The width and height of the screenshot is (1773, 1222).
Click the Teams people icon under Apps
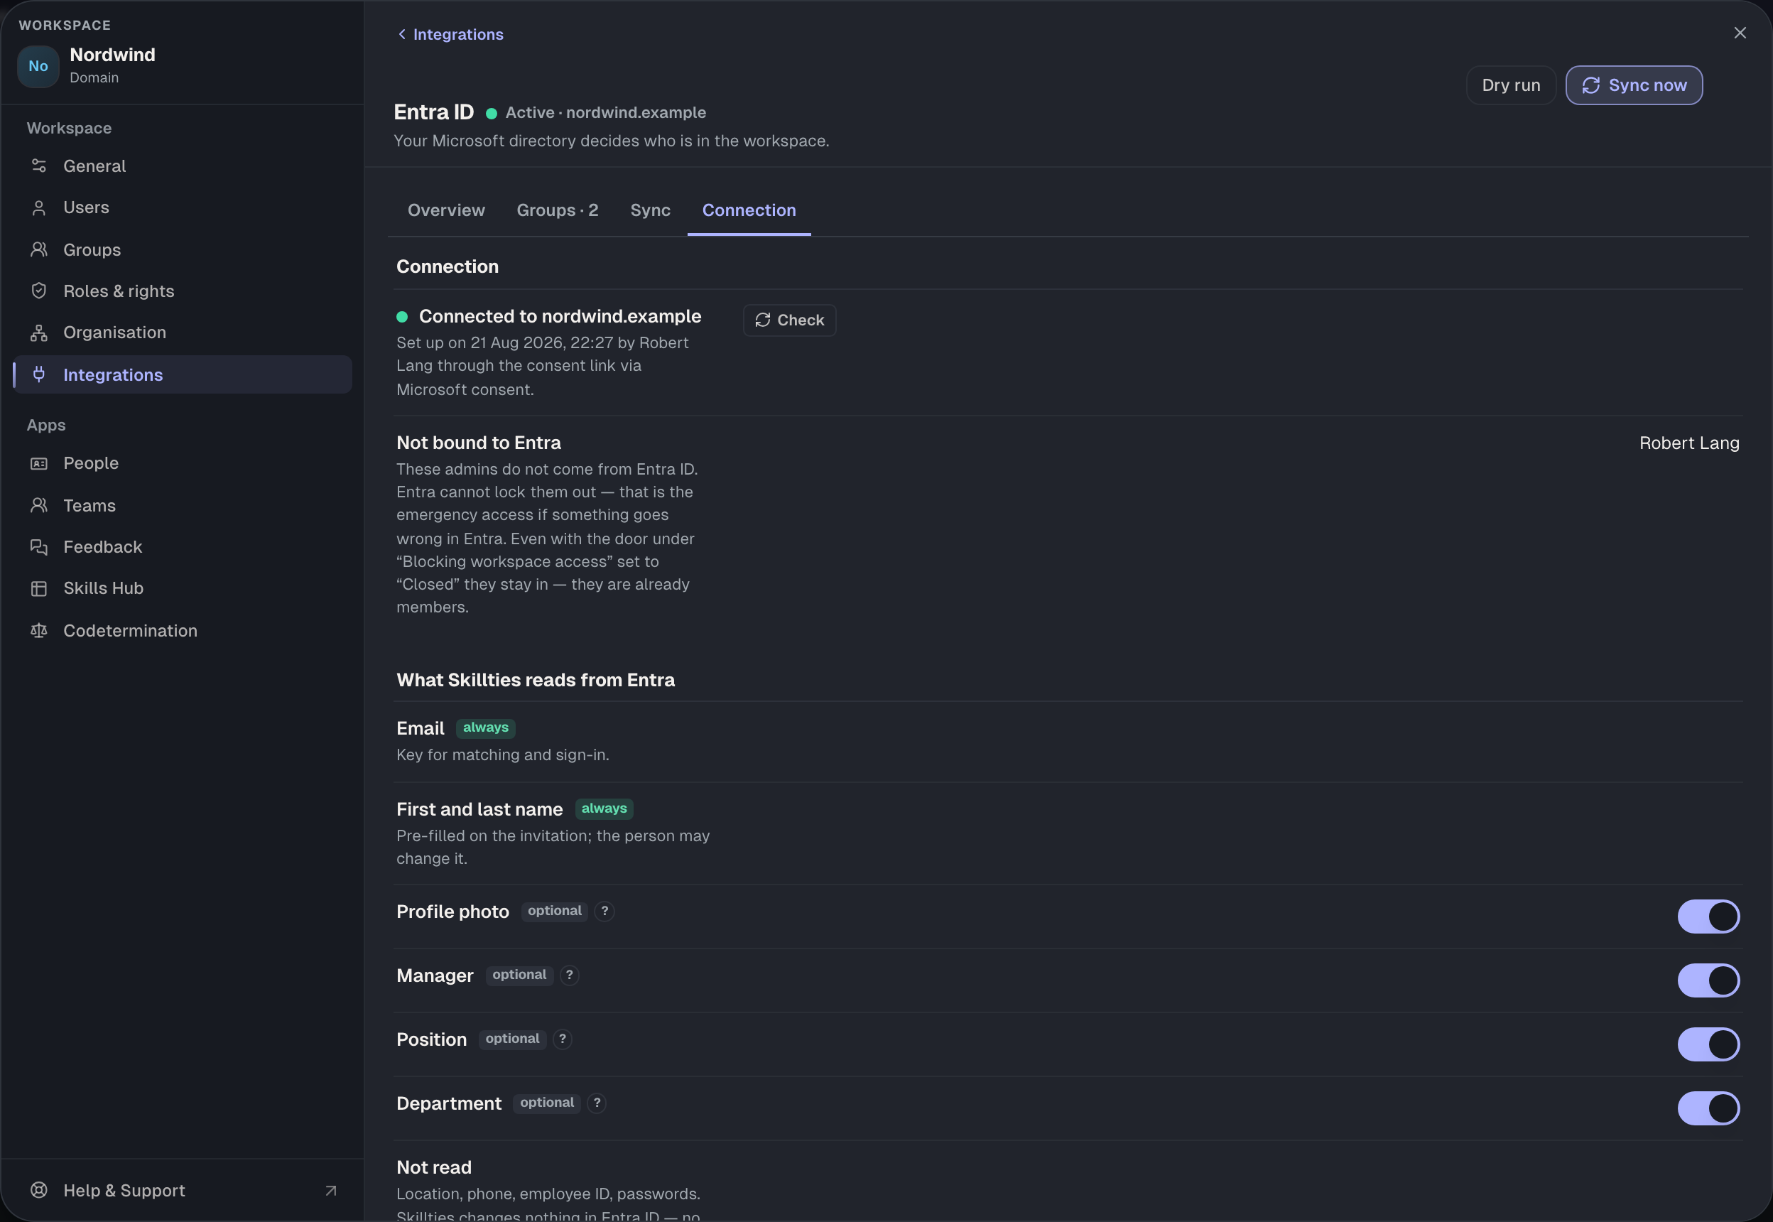coord(39,505)
